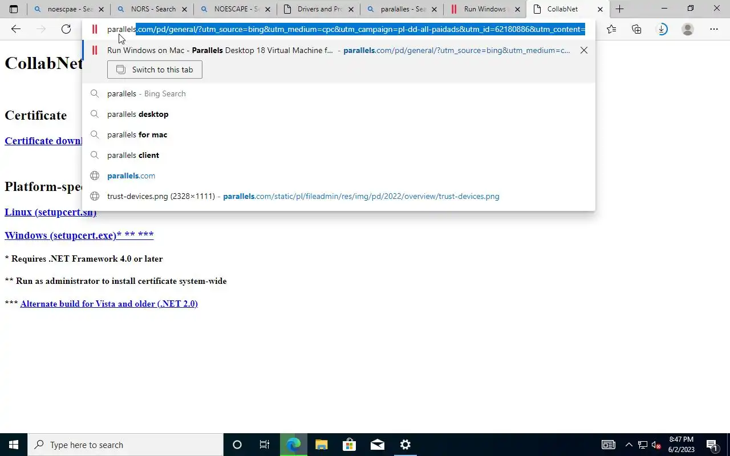The image size is (730, 456).
Task: Go back to previous page
Action: tap(16, 29)
